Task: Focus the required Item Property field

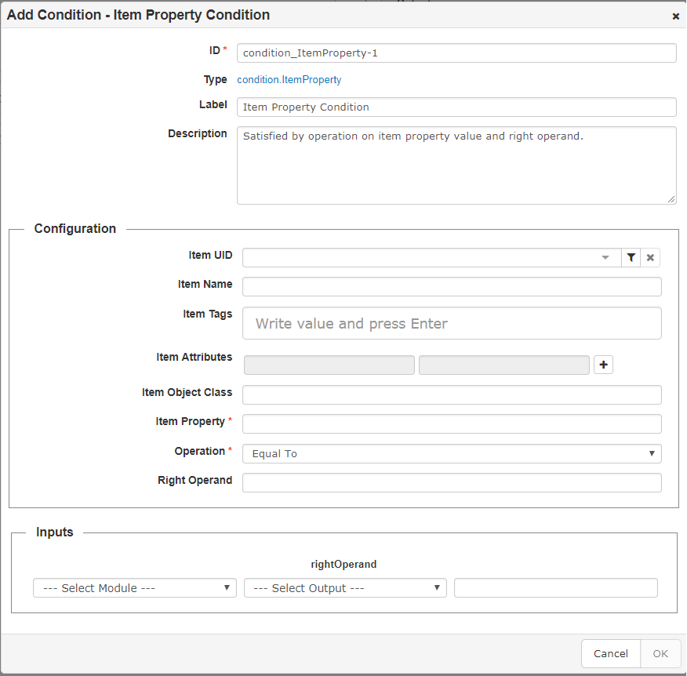Action: (452, 423)
